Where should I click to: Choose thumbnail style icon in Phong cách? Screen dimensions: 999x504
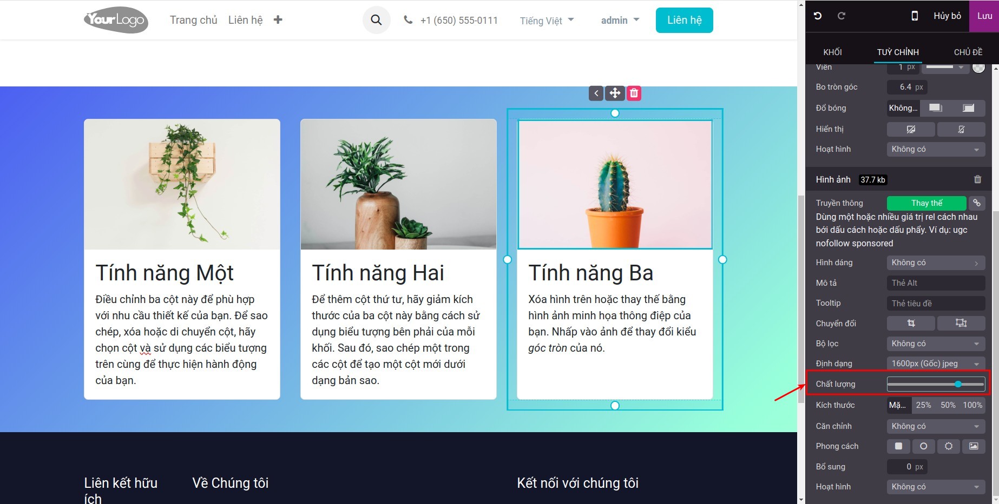(974, 446)
